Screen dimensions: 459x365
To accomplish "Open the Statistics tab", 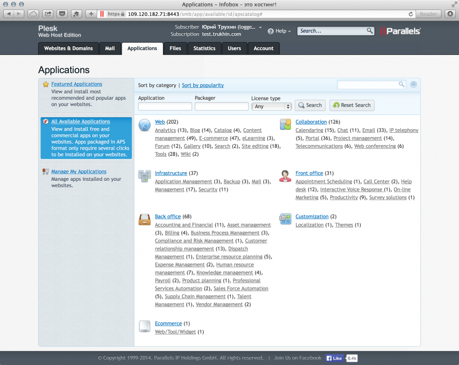I will pyautogui.click(x=204, y=49).
